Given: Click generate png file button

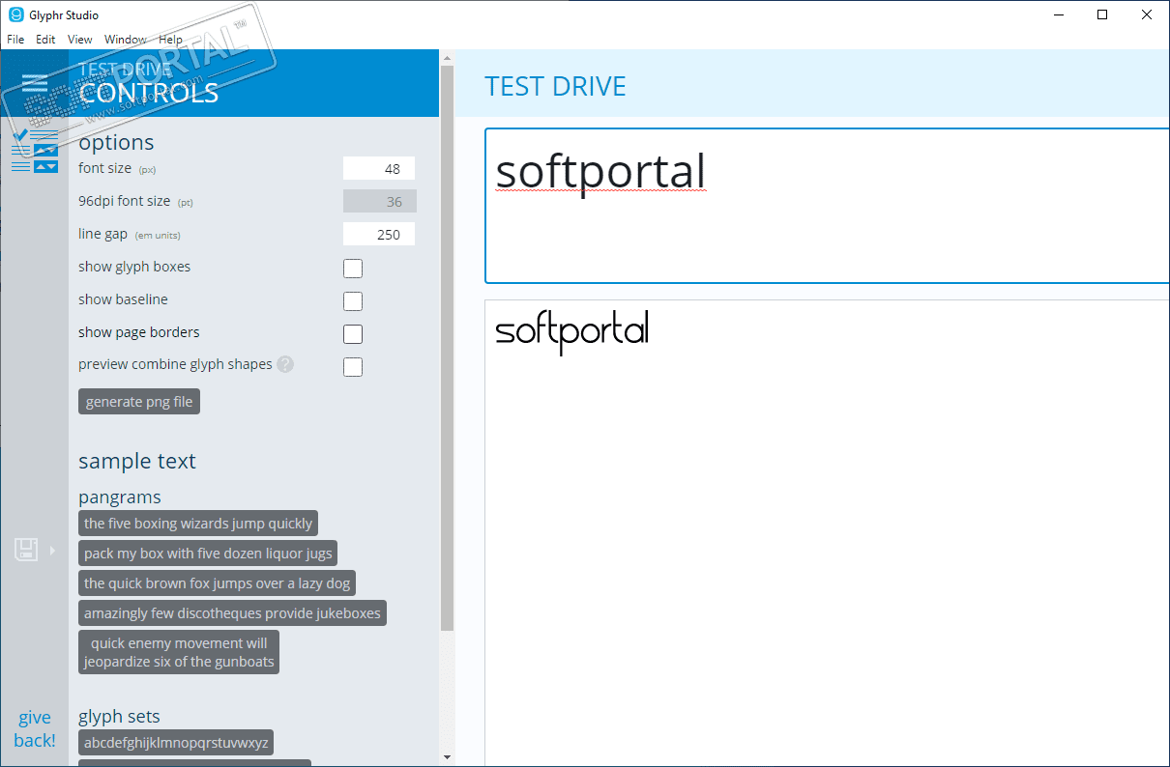Looking at the screenshot, I should (x=139, y=402).
